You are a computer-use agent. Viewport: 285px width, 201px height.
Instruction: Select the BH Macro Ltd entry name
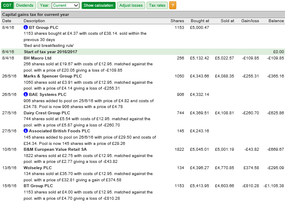[37, 58]
